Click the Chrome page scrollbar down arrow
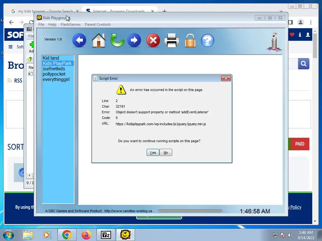 (315, 221)
